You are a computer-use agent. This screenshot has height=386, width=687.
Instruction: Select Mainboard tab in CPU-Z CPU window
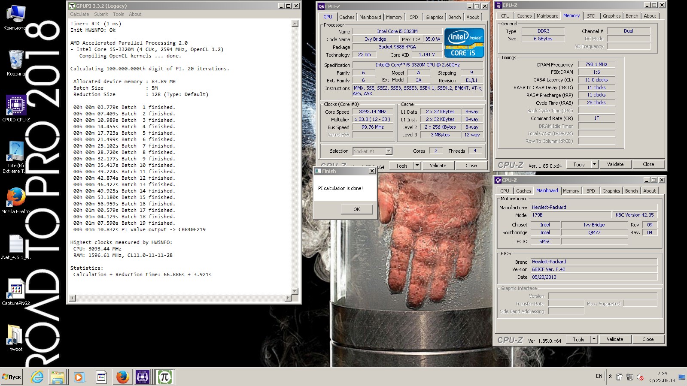[x=370, y=17]
